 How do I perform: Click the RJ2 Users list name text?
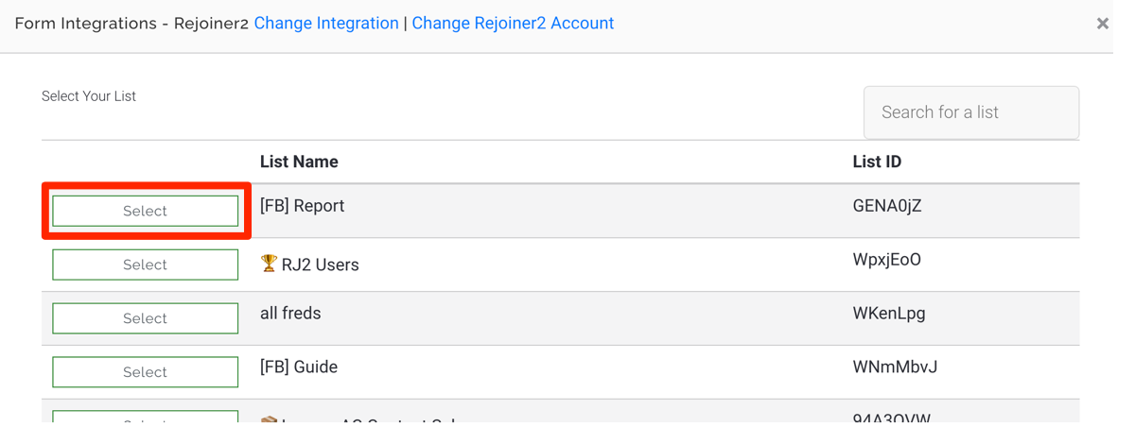321,265
